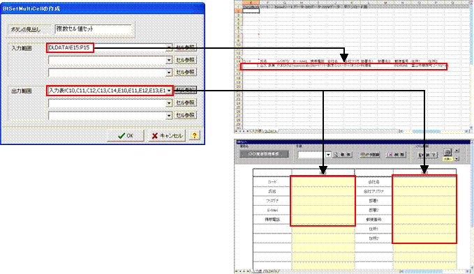Switch to the DLDATA sheet tab in upper spreadsheet
Viewport: 474px width, 274px height.
[x=270, y=131]
